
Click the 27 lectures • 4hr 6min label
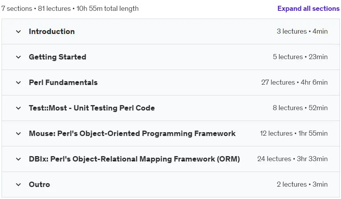point(295,82)
